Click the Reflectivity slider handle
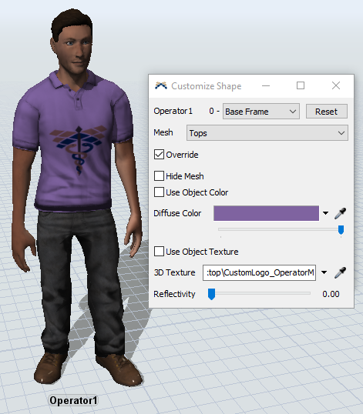 click(211, 294)
